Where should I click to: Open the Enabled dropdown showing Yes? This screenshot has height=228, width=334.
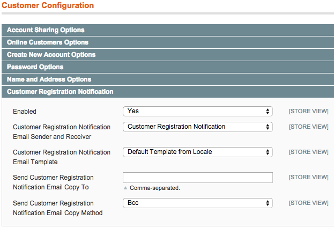(198, 111)
